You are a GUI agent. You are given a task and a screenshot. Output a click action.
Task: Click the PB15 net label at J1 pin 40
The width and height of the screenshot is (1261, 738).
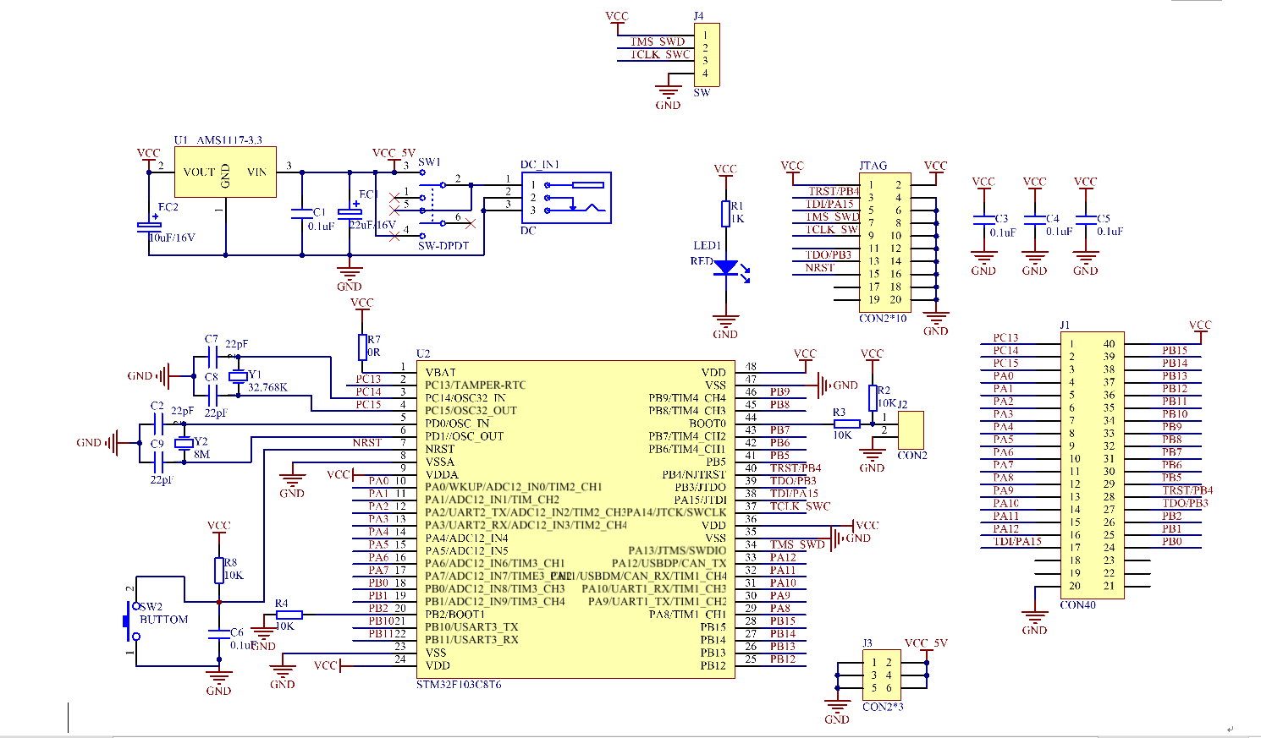coord(1175,350)
